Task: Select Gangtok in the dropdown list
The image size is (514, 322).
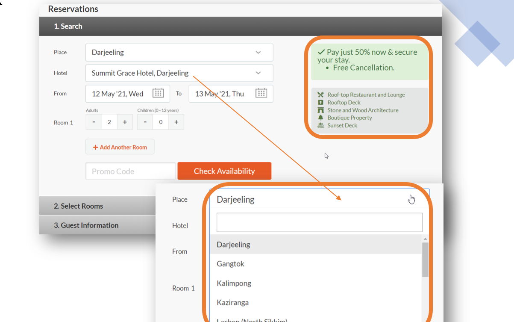Action: point(316,264)
